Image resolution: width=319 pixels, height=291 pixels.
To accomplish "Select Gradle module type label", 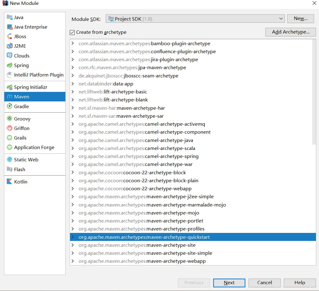I will (21, 106).
